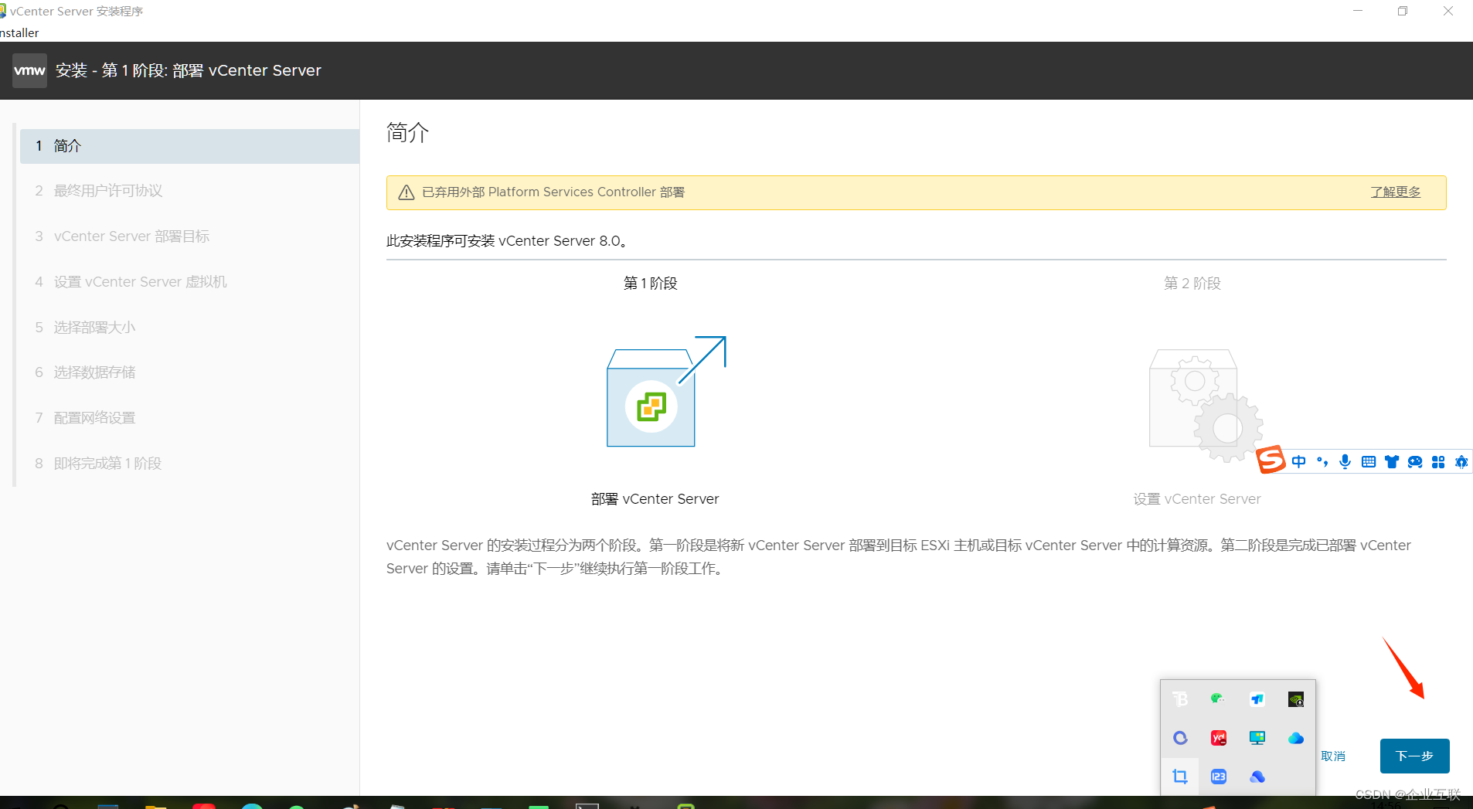Open the four-squares toolbox icon on IME bar

click(x=1438, y=462)
